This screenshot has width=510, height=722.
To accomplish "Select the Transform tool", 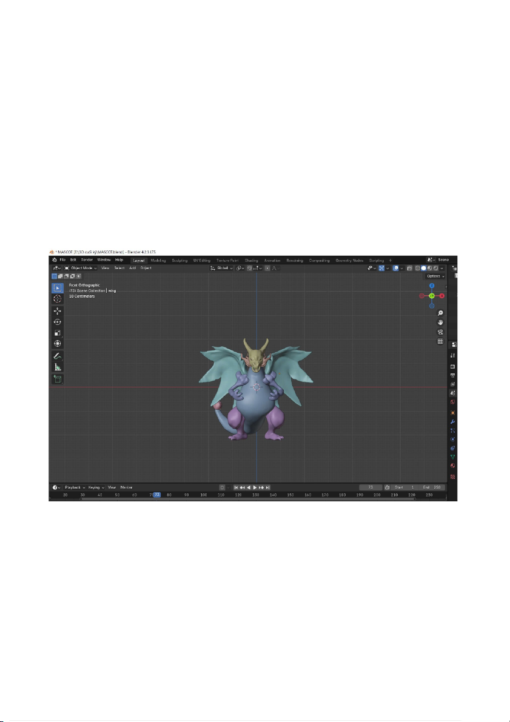I will (x=58, y=344).
